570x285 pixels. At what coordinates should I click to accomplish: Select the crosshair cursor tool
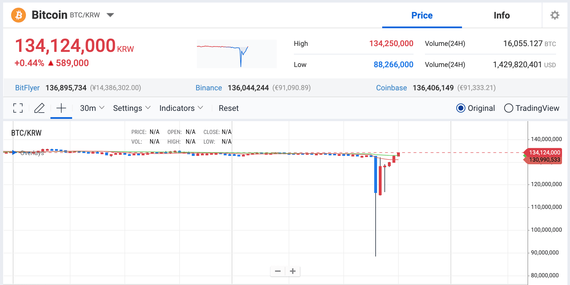tap(61, 108)
